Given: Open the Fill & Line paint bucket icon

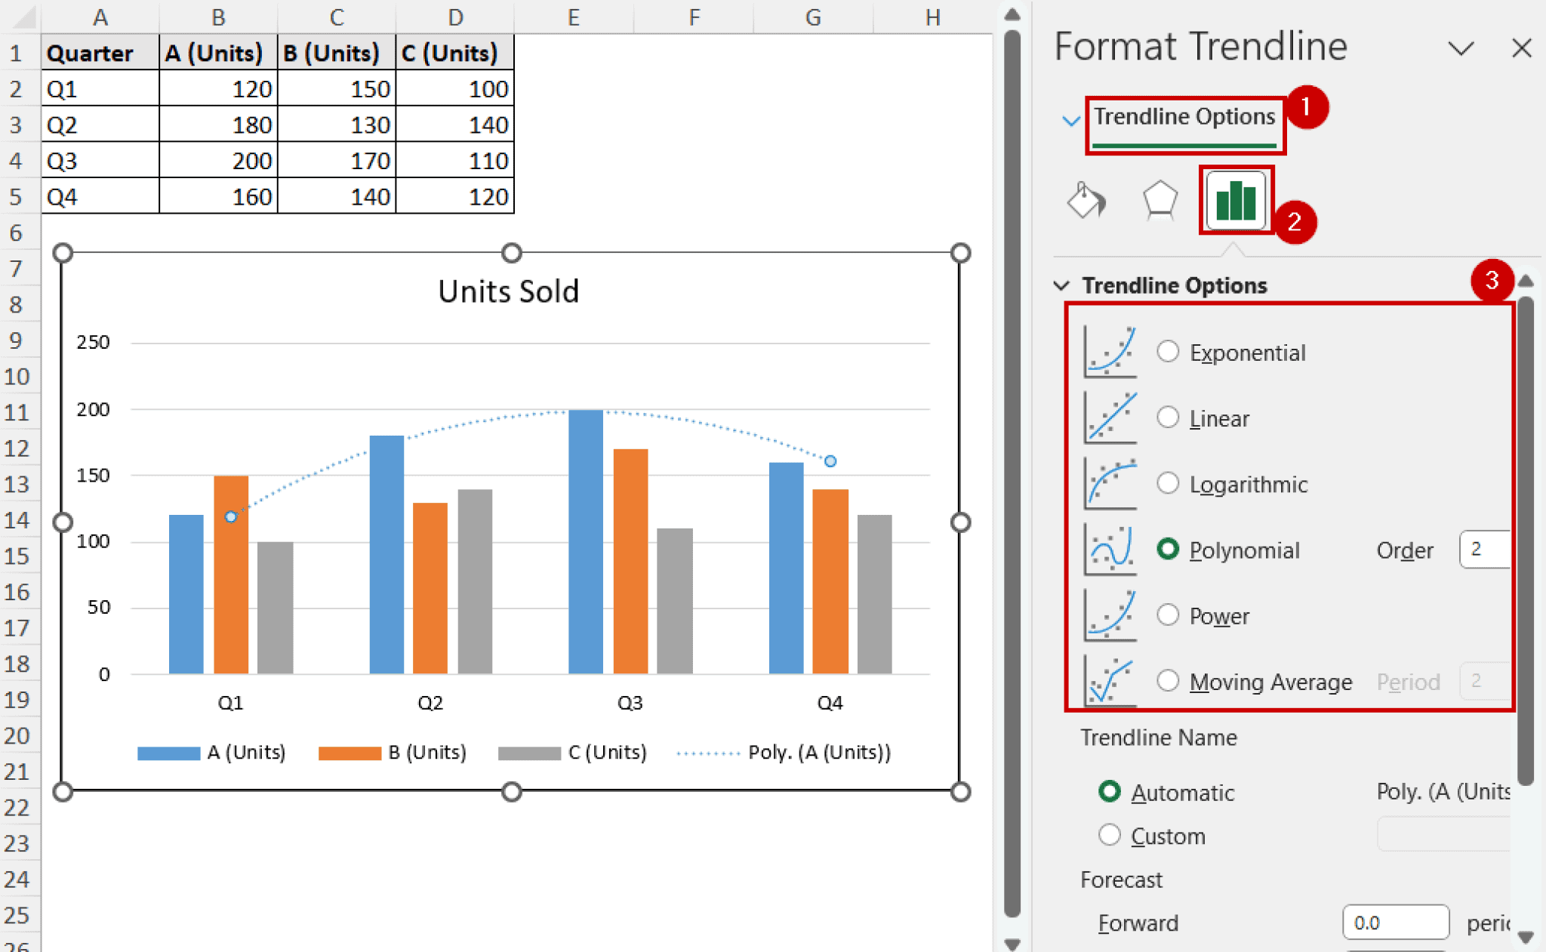Looking at the screenshot, I should [1087, 200].
